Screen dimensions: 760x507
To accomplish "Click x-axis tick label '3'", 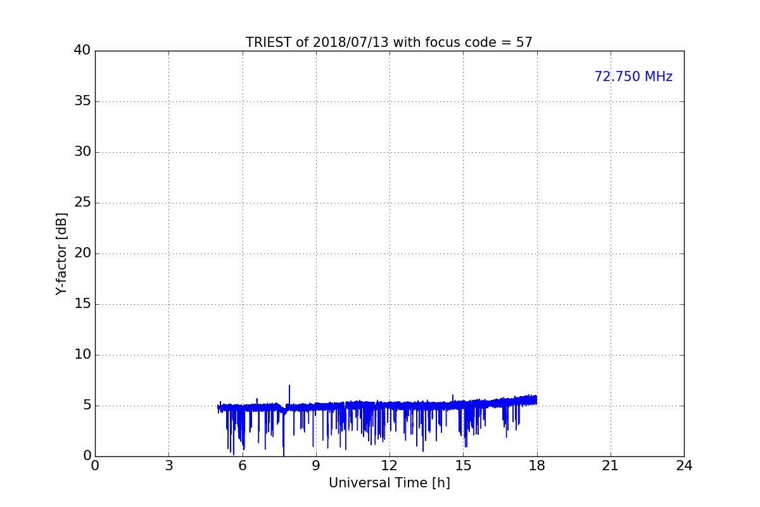I will click(168, 466).
